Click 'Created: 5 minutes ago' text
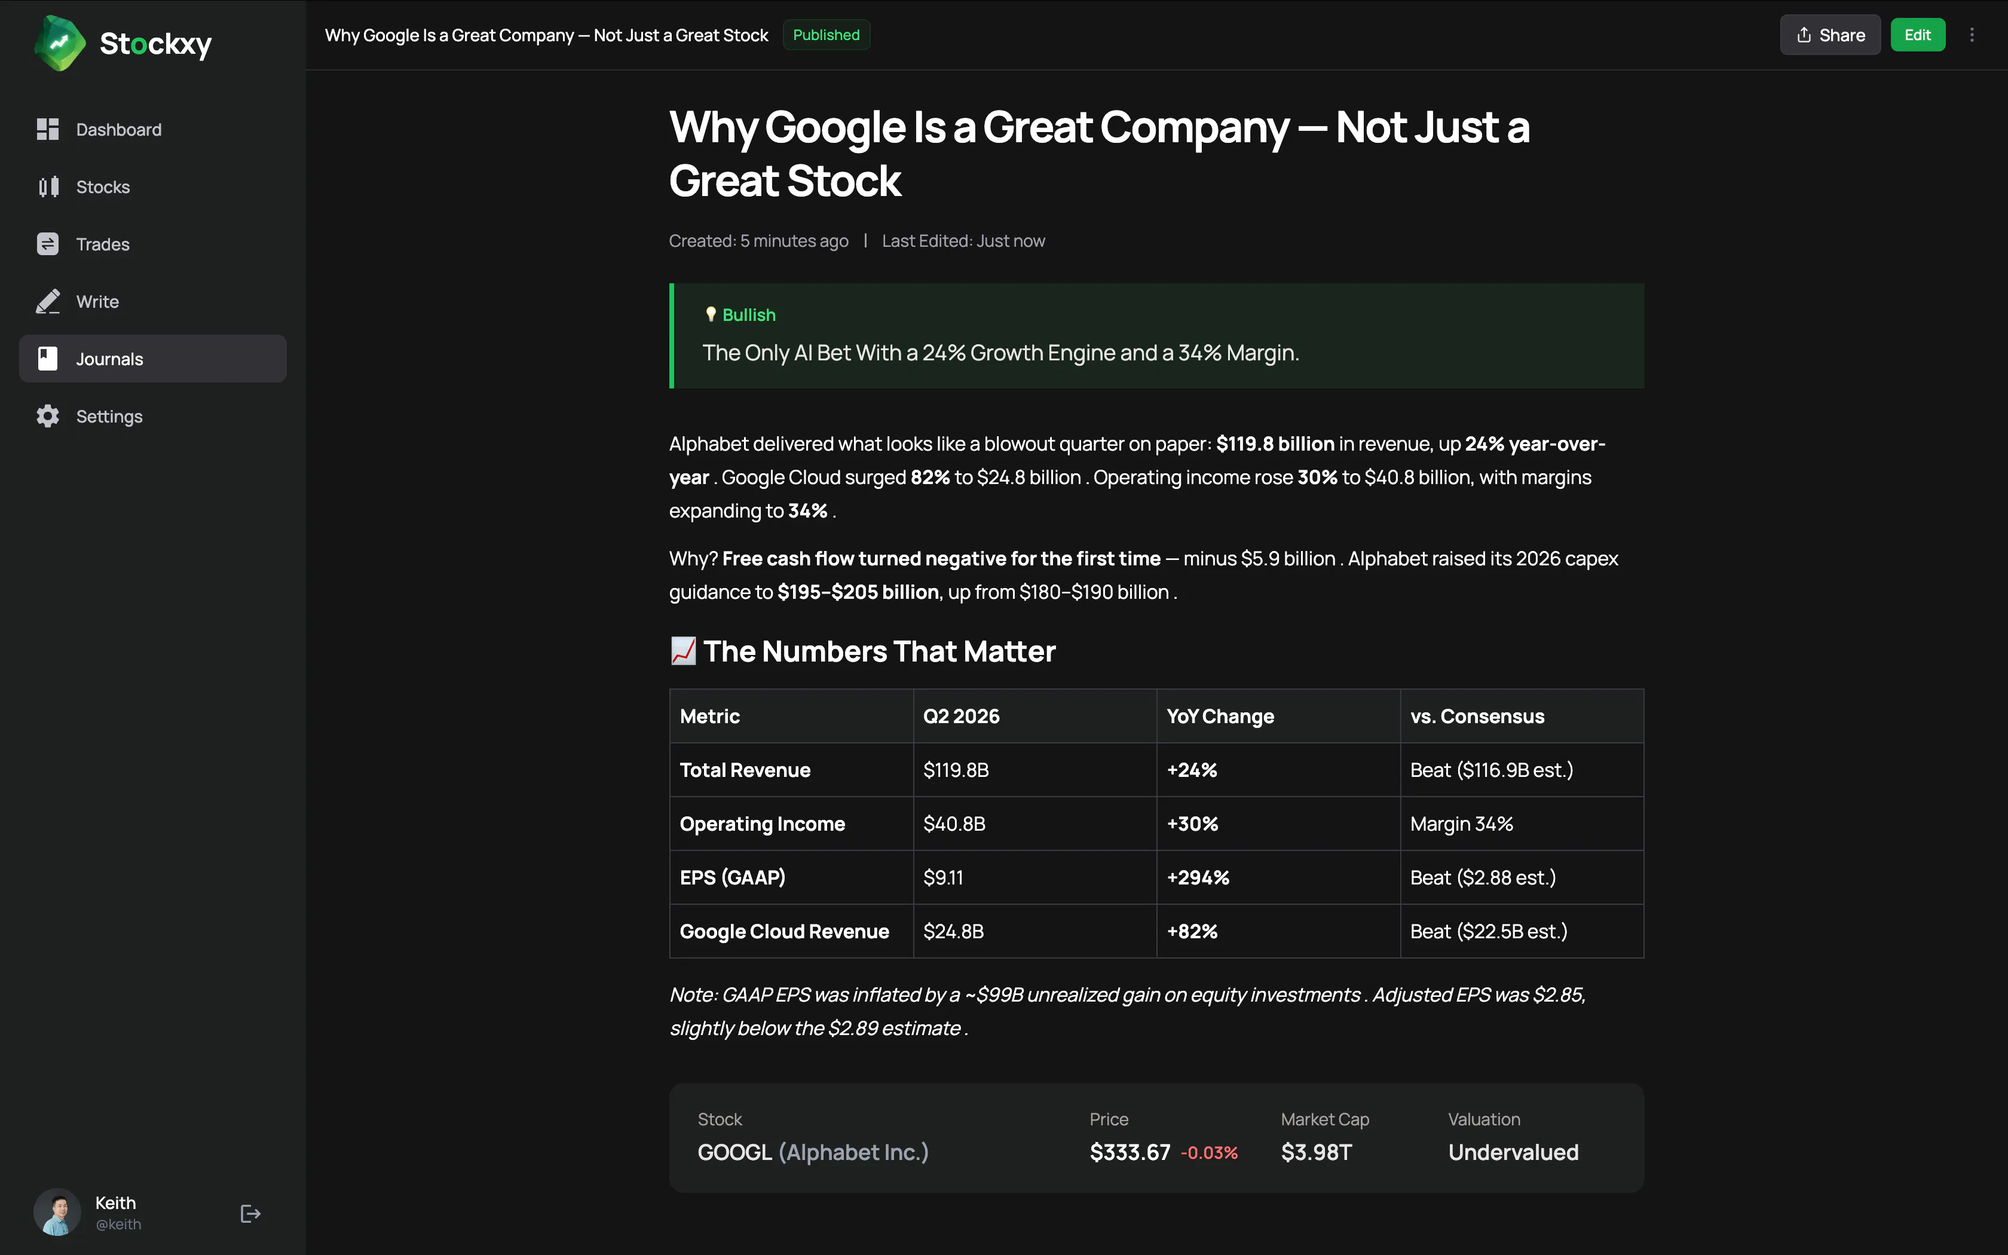 (x=758, y=241)
